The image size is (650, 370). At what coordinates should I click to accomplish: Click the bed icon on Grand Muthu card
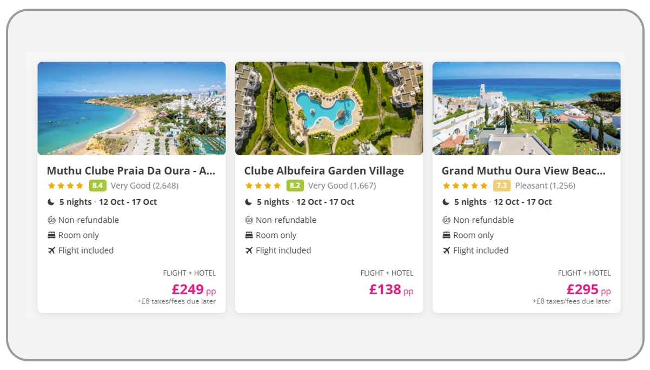[446, 235]
